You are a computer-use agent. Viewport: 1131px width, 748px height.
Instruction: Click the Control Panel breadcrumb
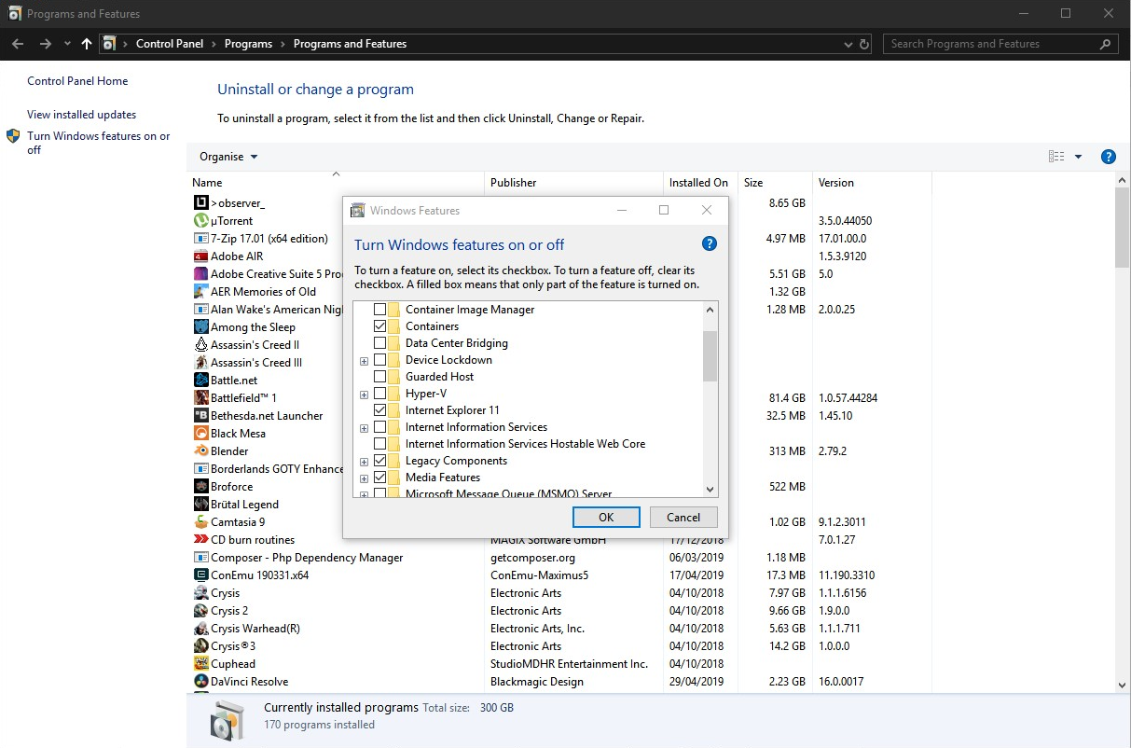point(170,44)
